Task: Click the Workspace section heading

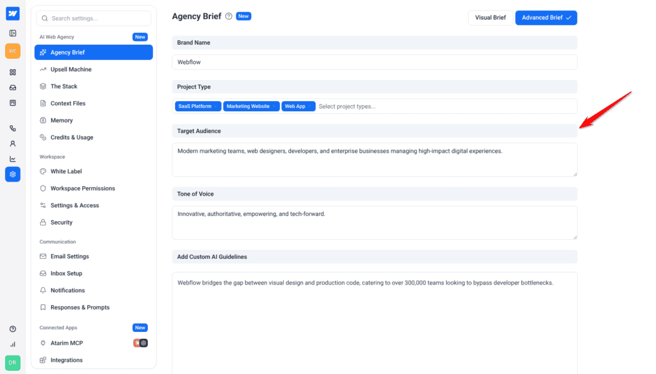Action: click(53, 157)
